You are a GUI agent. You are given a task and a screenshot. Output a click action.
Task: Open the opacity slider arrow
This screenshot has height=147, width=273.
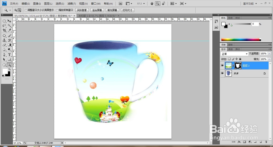click(x=269, y=53)
